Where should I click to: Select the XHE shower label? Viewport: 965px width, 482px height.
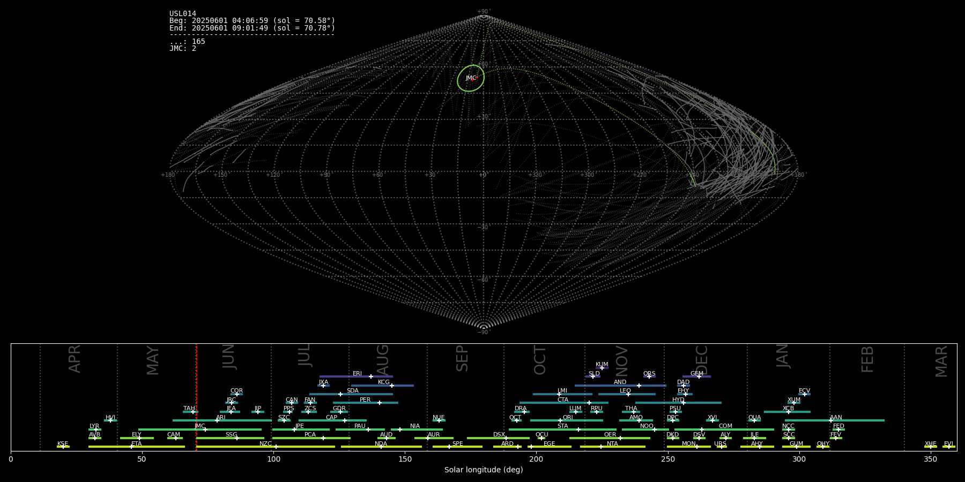[930, 444]
